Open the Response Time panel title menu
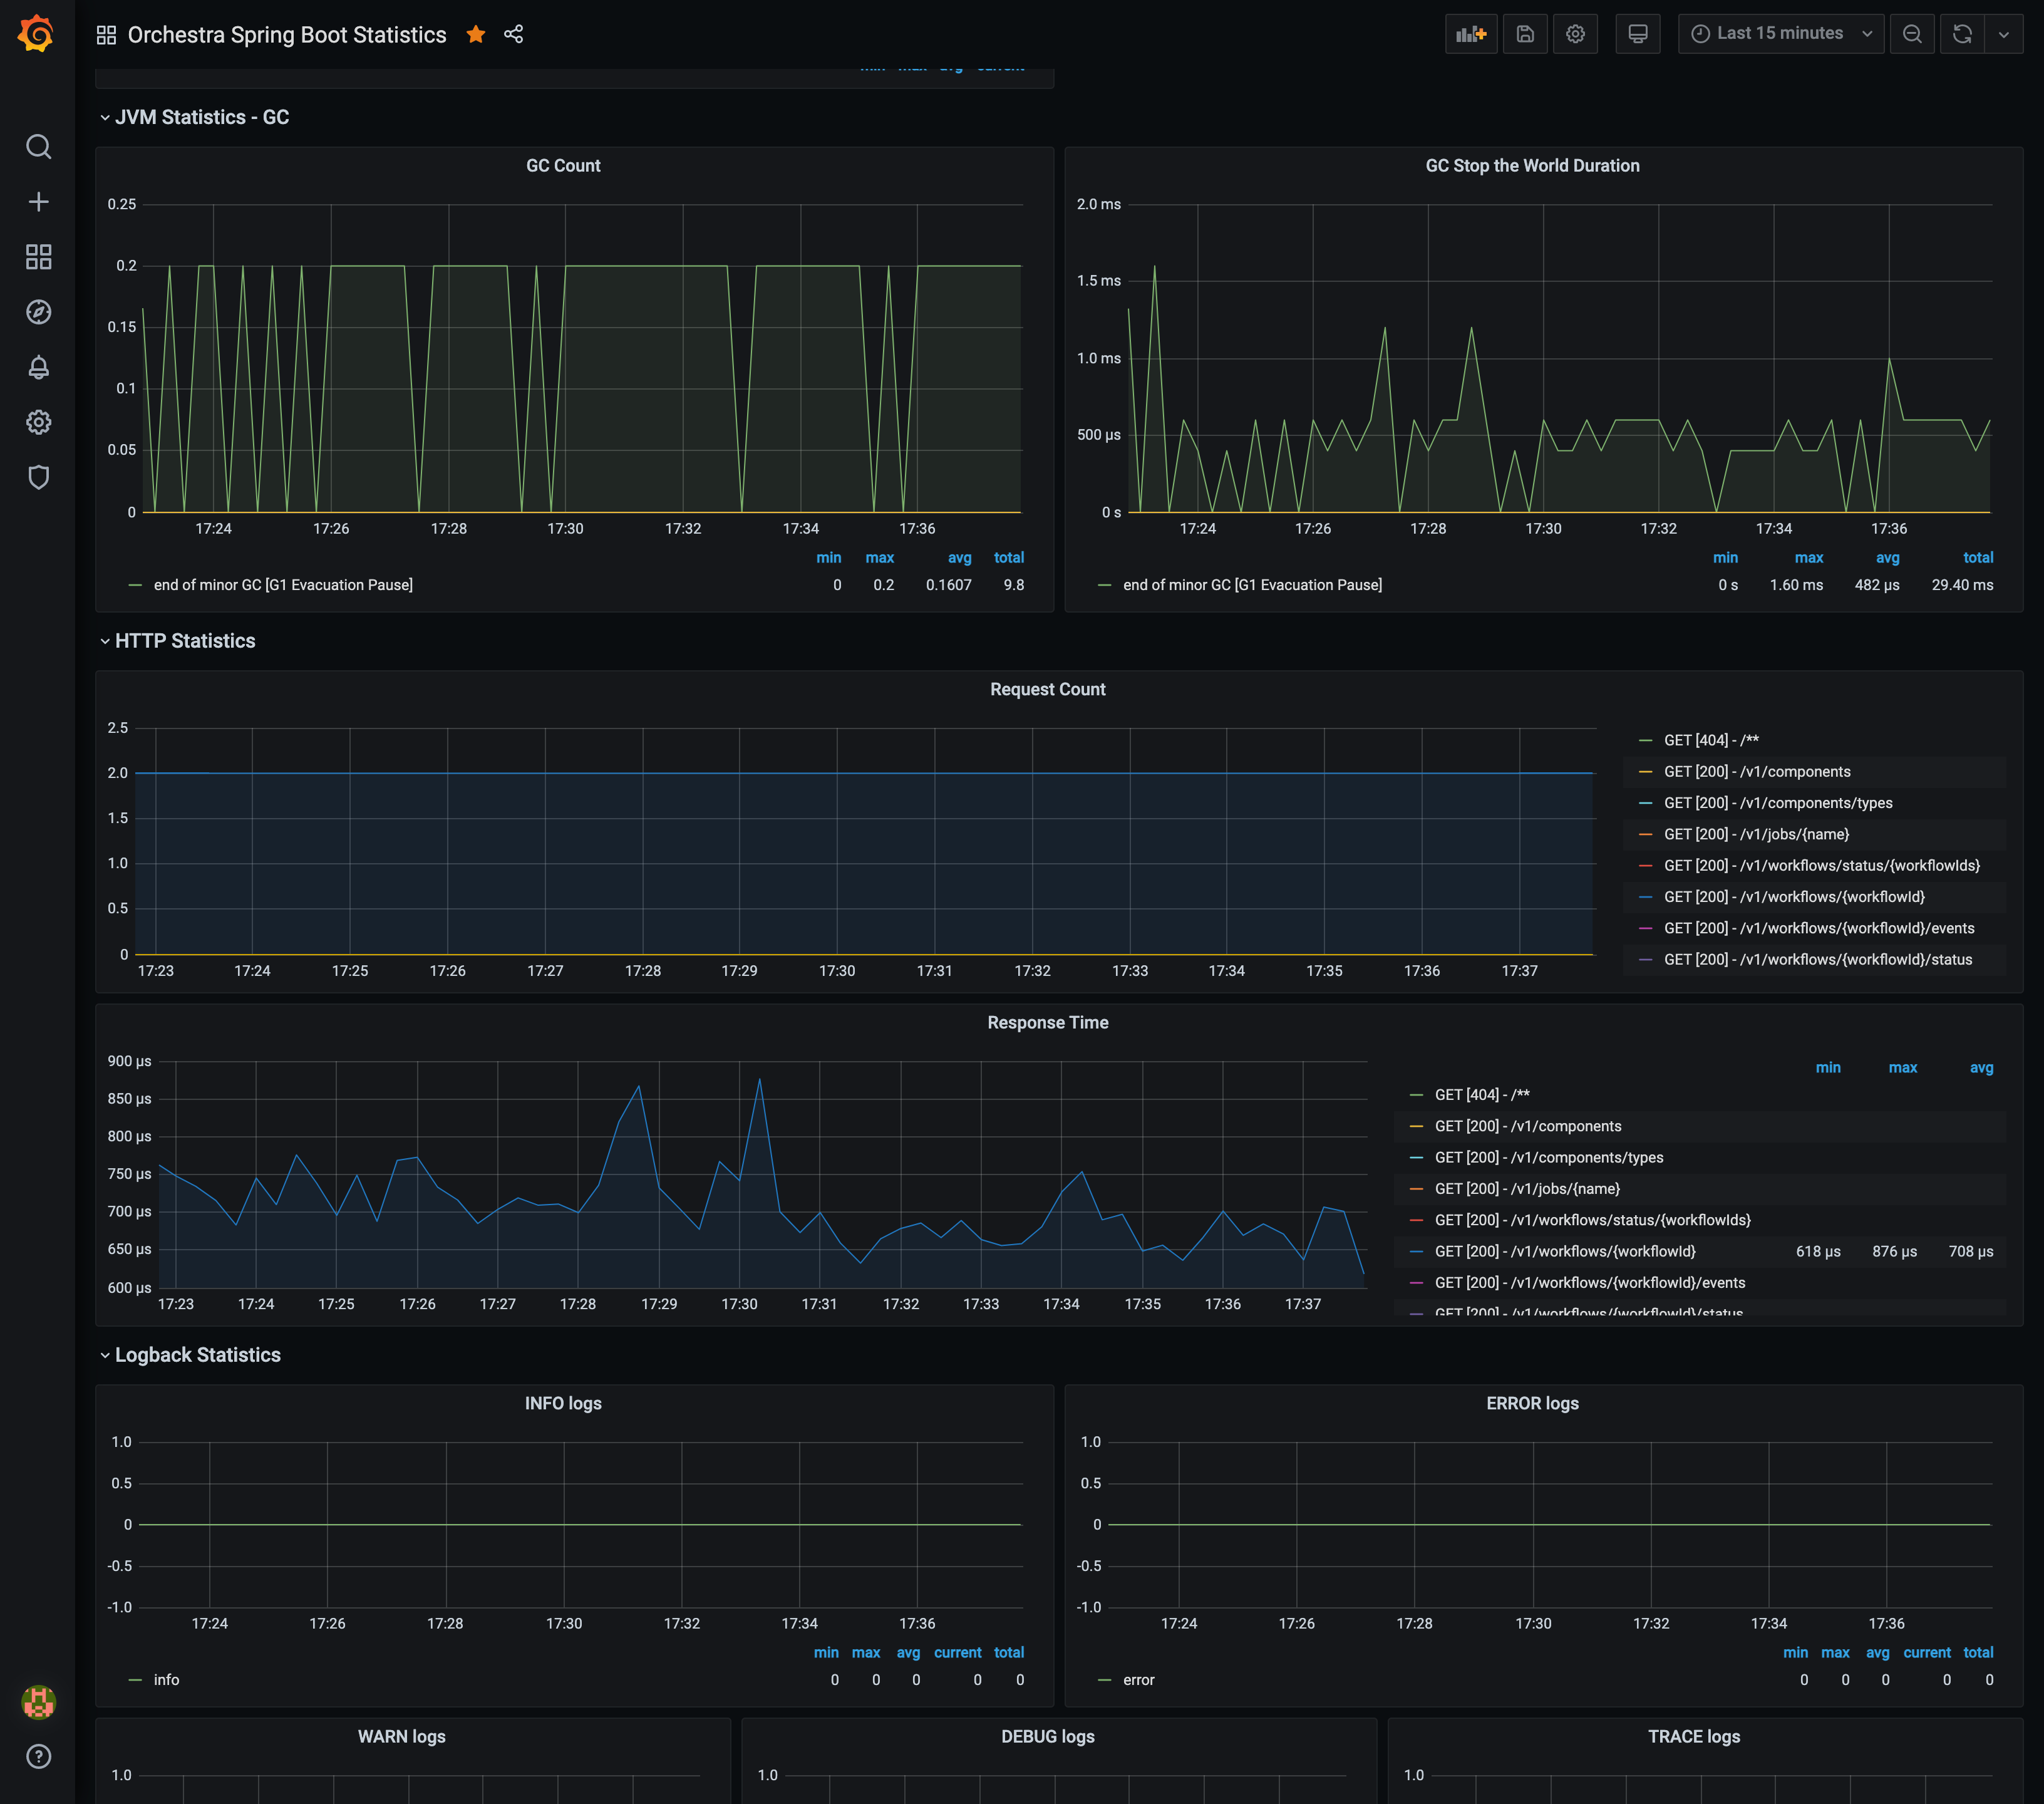 (x=1047, y=1022)
